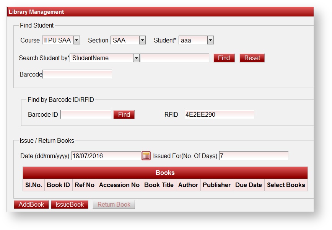Image resolution: width=332 pixels, height=230 pixels.
Task: Click the Barcode ID input field
Action: click(x=86, y=114)
